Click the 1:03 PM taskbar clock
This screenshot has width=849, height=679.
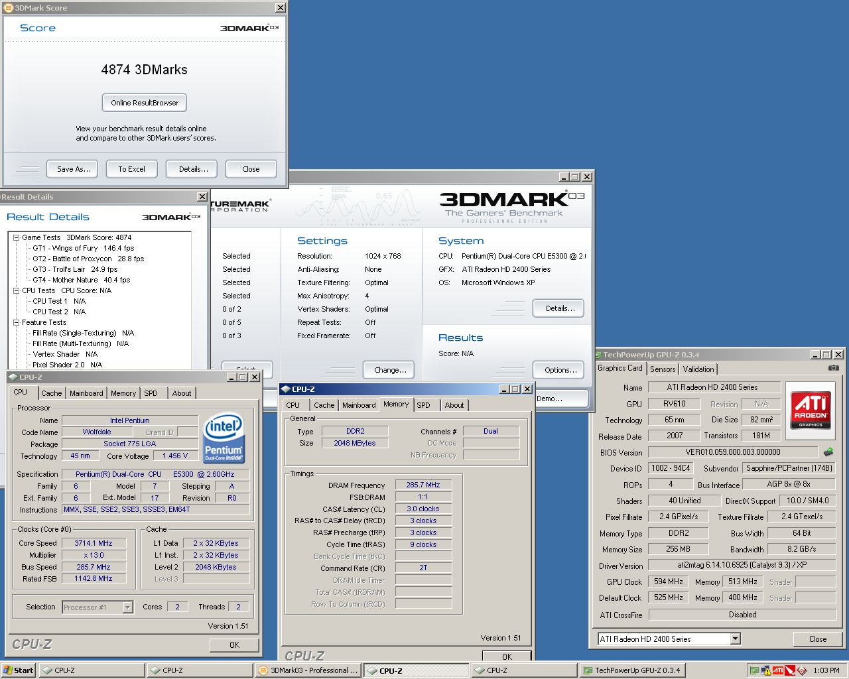(x=826, y=670)
